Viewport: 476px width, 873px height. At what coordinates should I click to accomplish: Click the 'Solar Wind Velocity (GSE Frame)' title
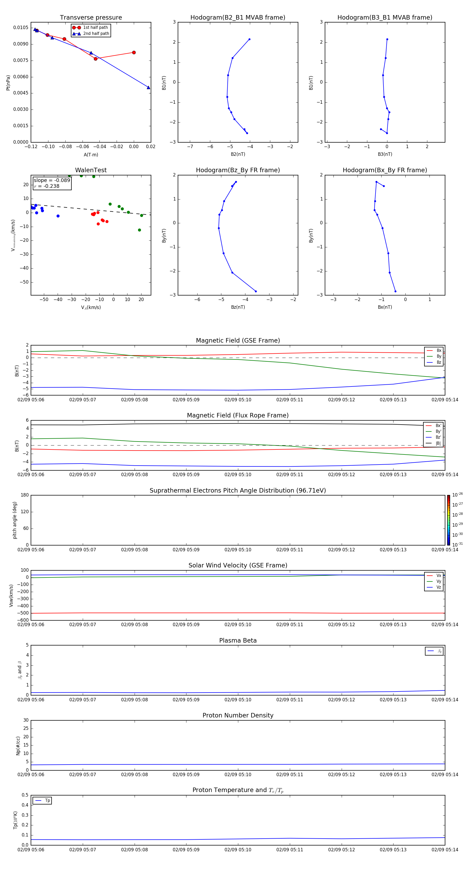click(x=238, y=566)
